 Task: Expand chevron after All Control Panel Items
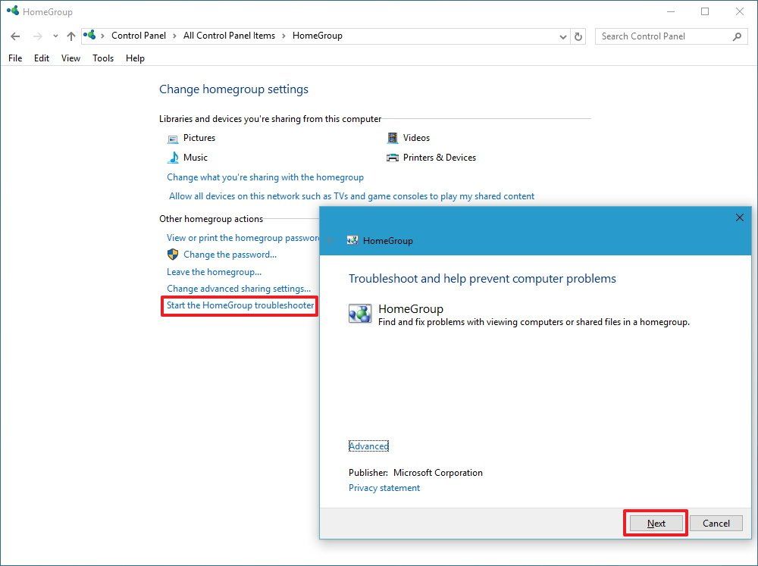coord(283,36)
